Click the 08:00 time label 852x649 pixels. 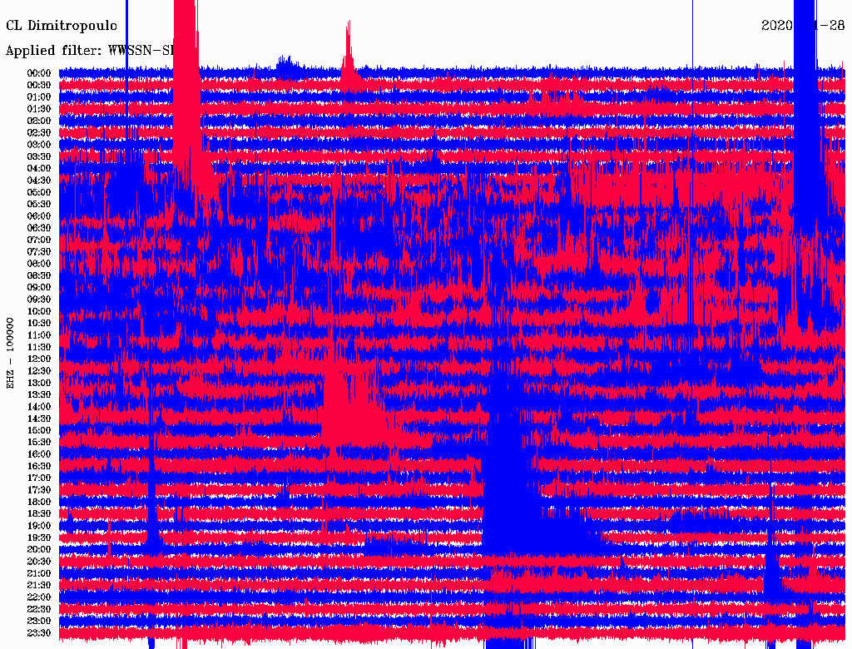click(x=39, y=264)
